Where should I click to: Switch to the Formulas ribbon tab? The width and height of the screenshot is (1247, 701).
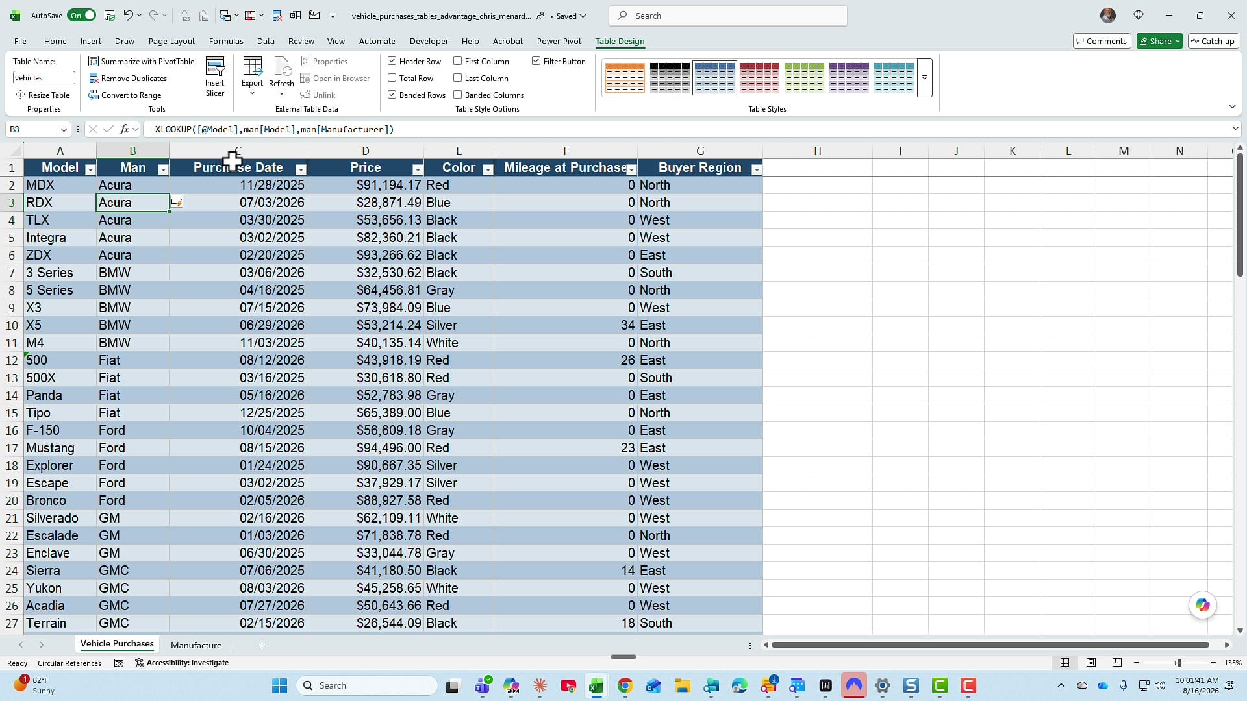[226, 41]
